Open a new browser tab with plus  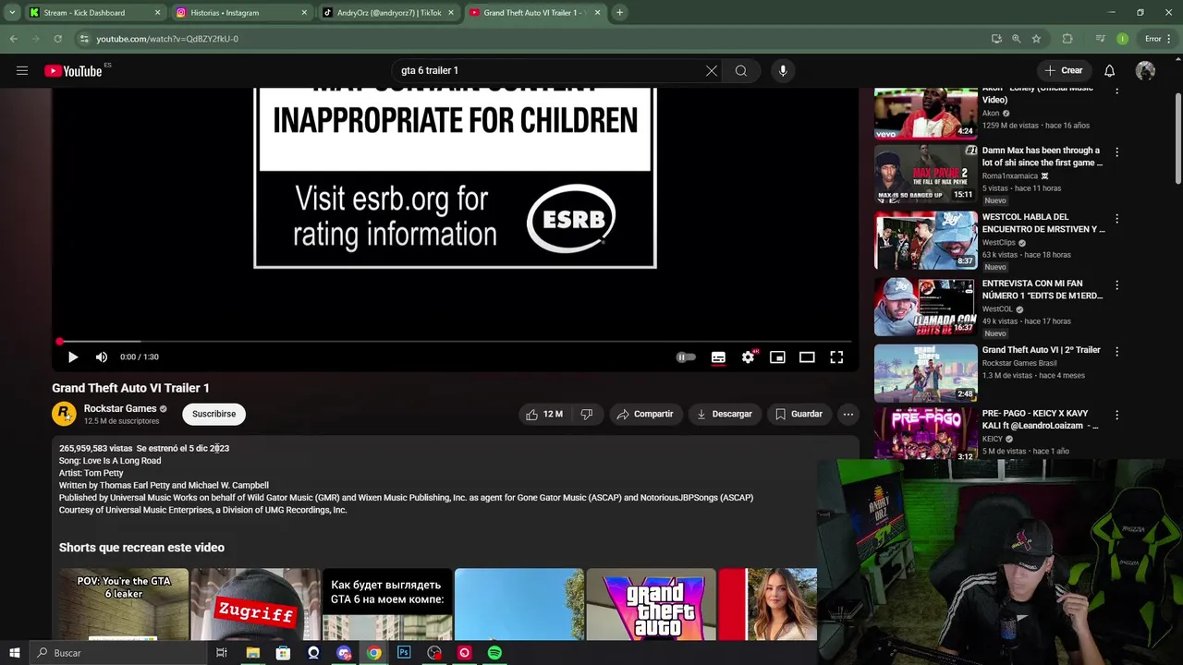pos(619,13)
